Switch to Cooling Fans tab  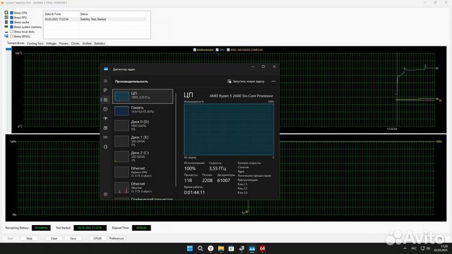click(x=35, y=43)
